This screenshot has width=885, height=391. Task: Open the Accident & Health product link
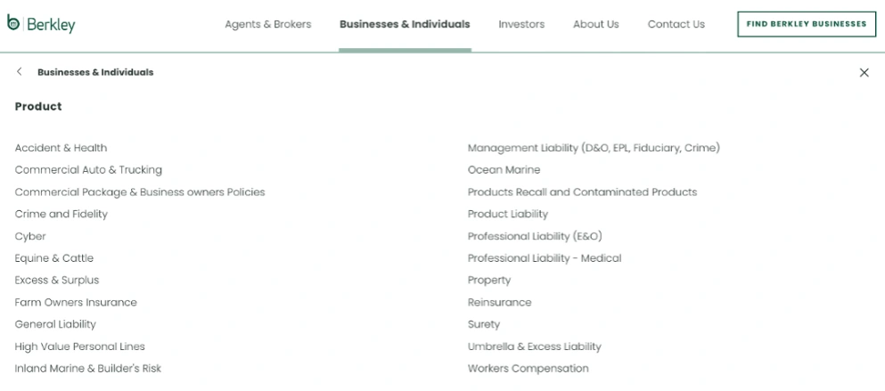click(x=61, y=148)
